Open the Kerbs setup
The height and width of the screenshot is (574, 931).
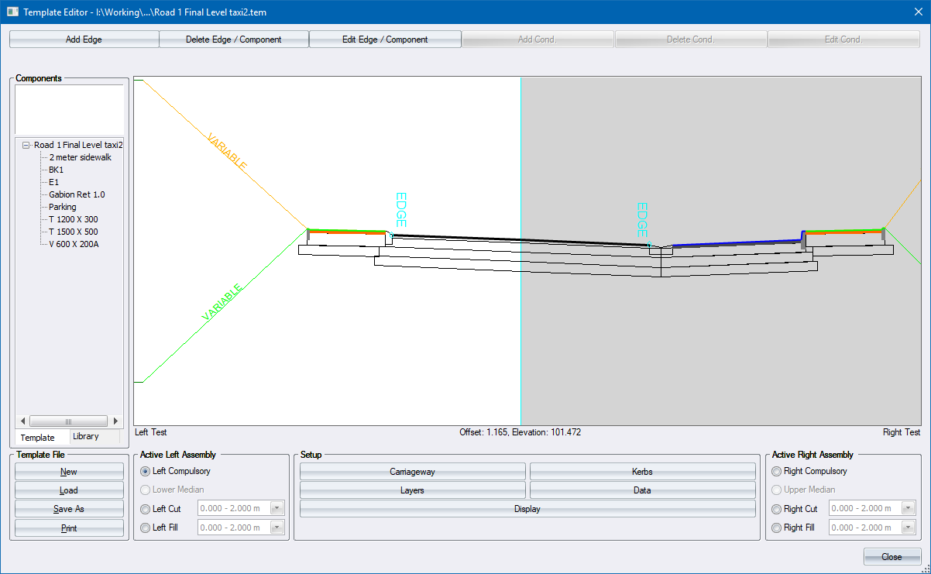[642, 471]
